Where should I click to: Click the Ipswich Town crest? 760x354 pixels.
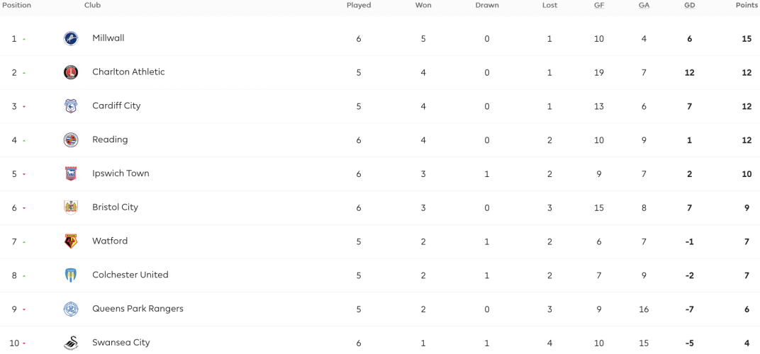(x=71, y=173)
